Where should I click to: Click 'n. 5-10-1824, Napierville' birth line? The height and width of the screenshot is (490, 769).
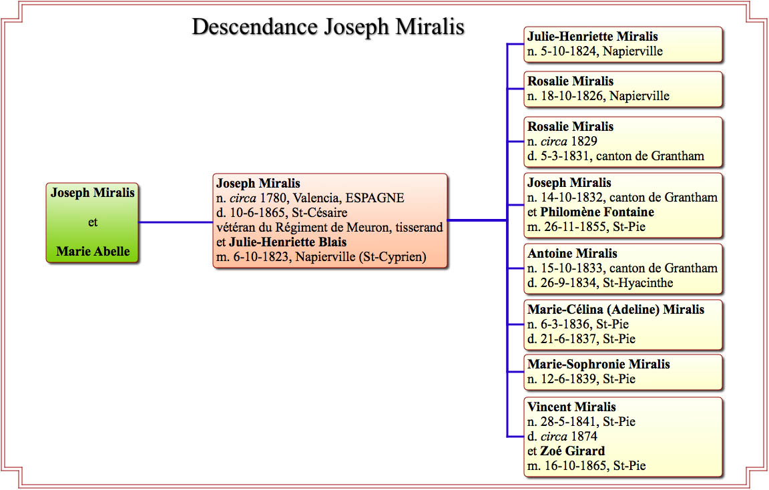coord(595,51)
